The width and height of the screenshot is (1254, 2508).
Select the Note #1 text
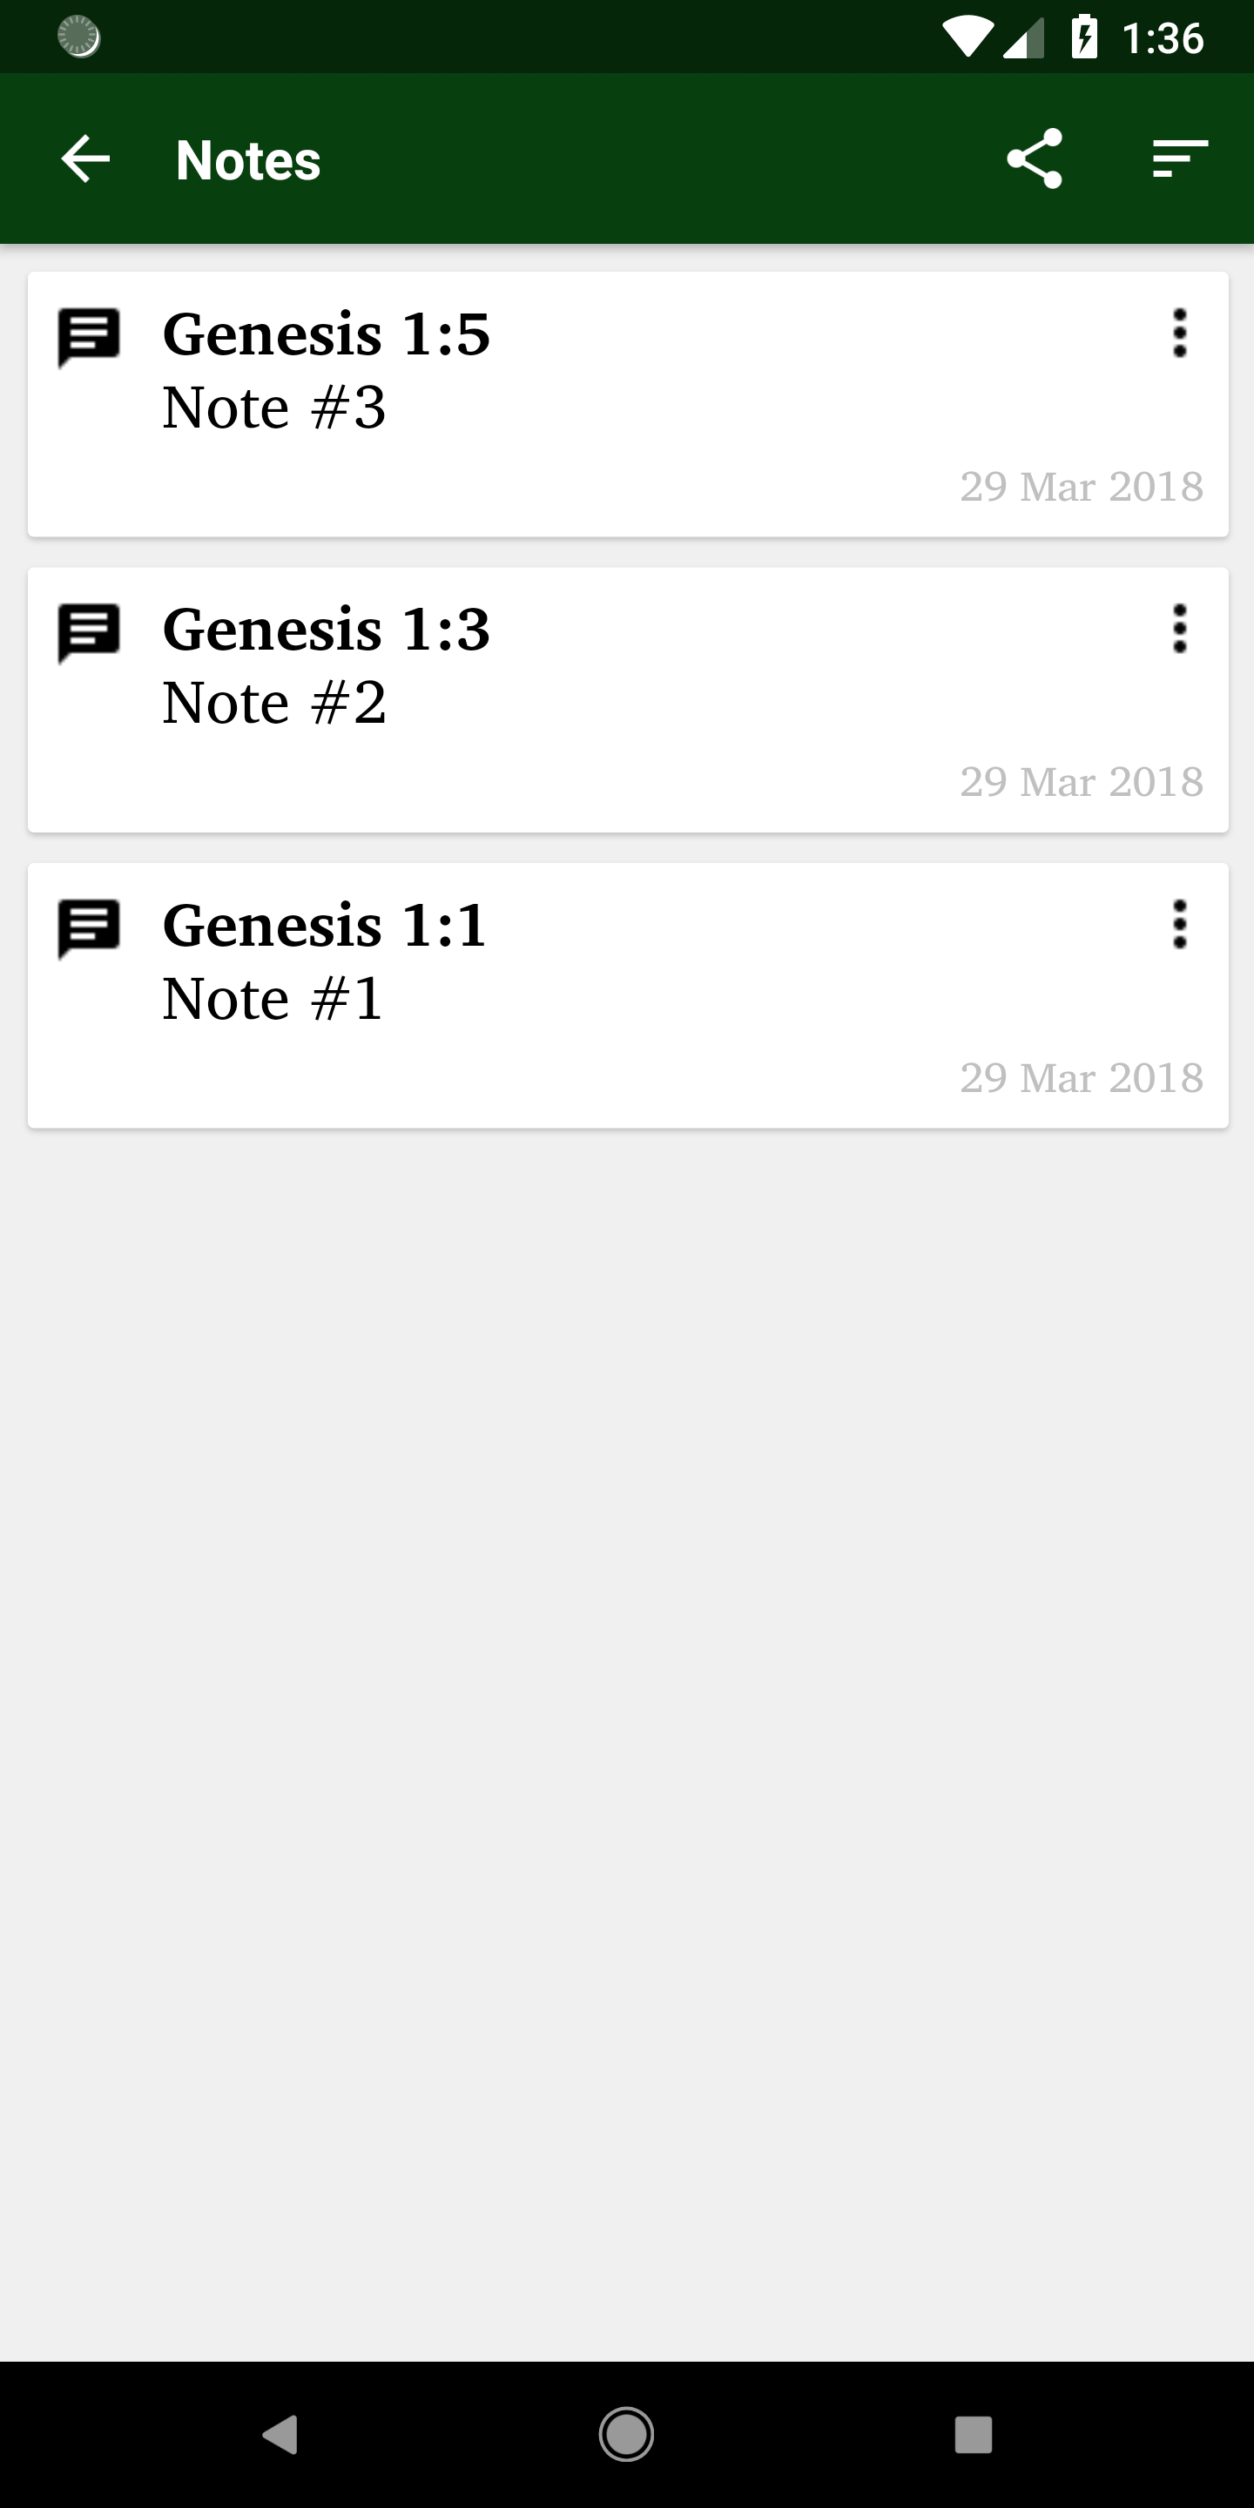click(273, 999)
